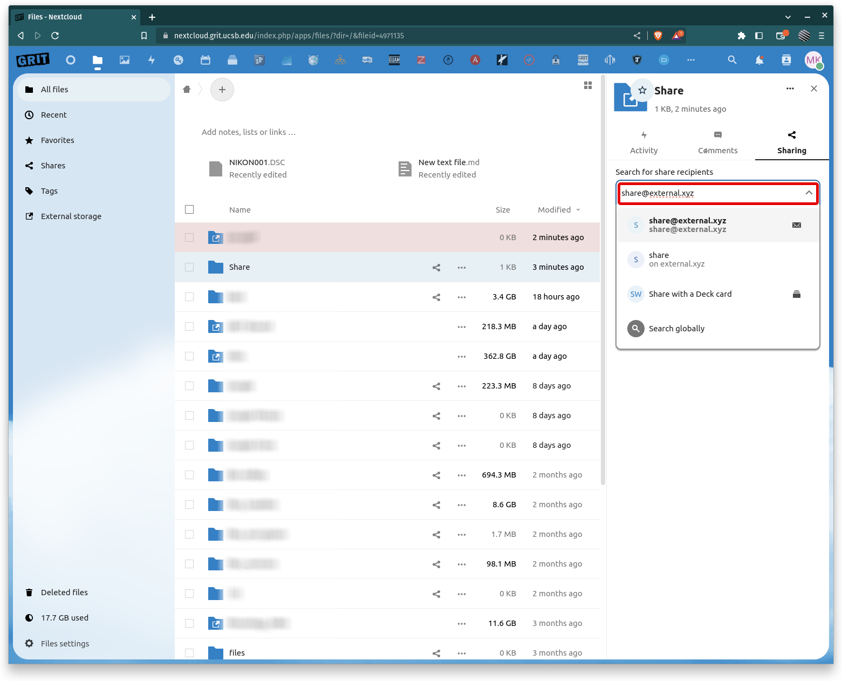Select share@external.xyz email suggestion
This screenshot has width=842, height=681.
(x=717, y=225)
